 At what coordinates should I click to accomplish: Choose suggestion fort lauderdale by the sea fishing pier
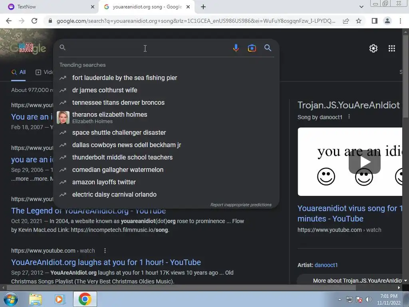click(x=166, y=78)
